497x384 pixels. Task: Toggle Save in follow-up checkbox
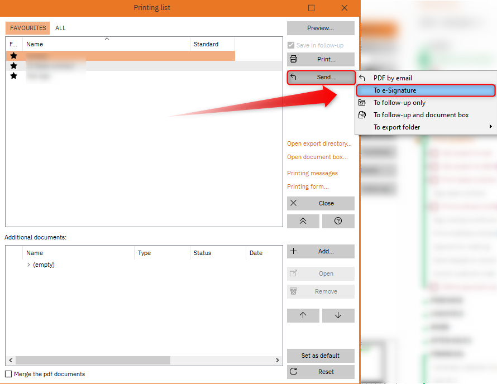[291, 45]
